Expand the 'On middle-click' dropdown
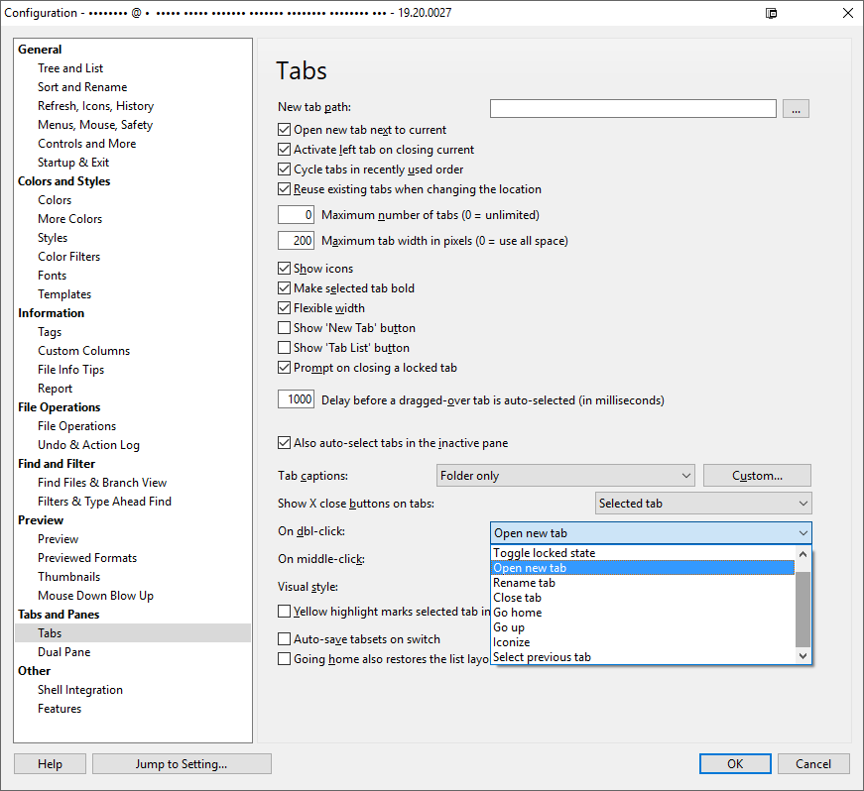864x791 pixels. [650, 560]
